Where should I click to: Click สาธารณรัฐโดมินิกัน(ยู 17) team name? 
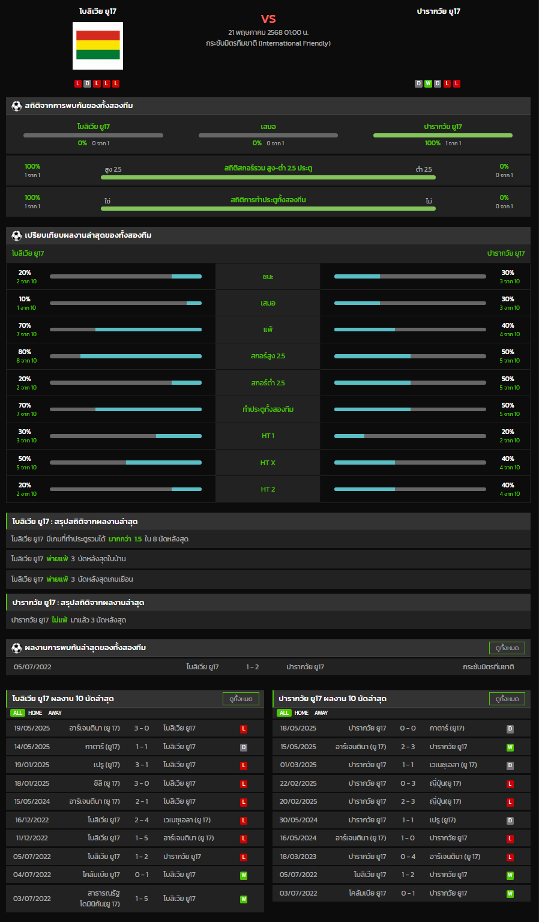[100, 899]
